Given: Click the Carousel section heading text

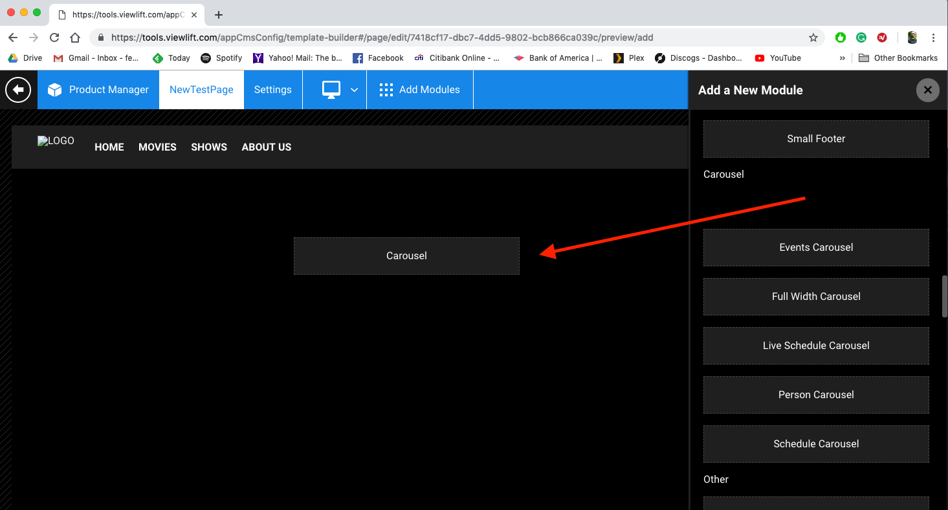Looking at the screenshot, I should (723, 175).
